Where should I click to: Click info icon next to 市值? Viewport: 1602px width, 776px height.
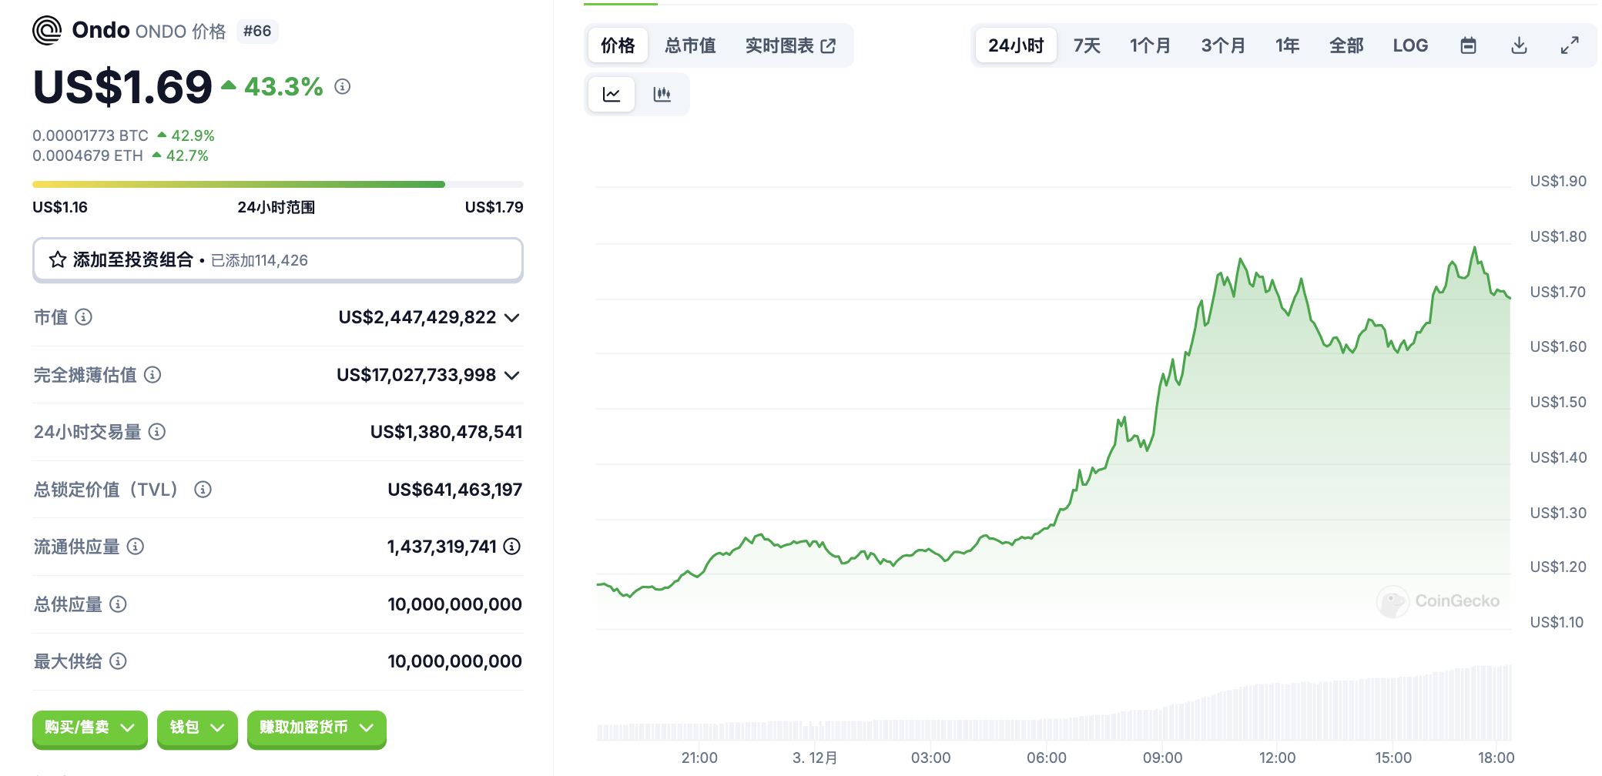click(84, 317)
